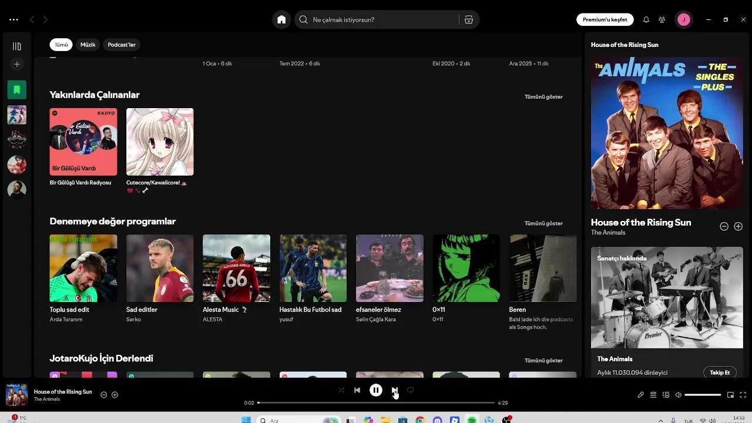The height and width of the screenshot is (423, 752).
Task: Open the connect to a device icon
Action: [x=666, y=395]
